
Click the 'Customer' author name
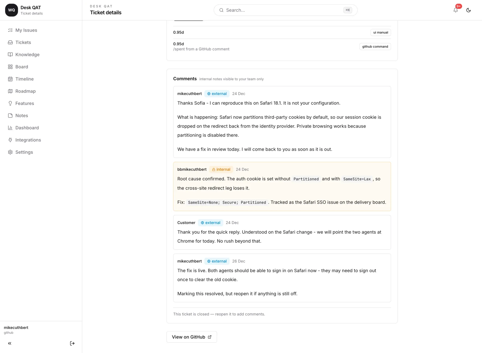coord(186,223)
